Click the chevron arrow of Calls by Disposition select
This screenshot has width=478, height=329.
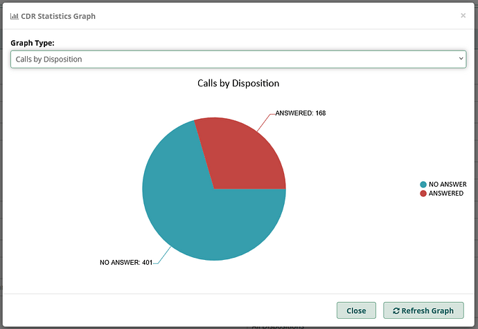pos(461,59)
